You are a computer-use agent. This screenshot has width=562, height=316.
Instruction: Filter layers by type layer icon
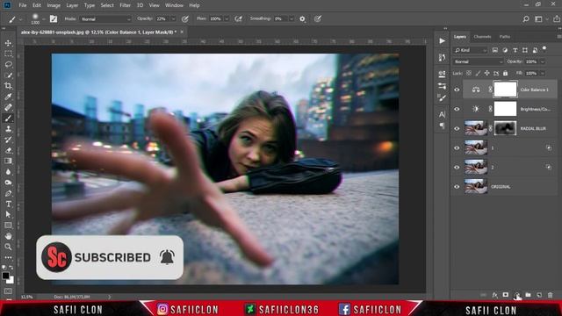tap(515, 50)
